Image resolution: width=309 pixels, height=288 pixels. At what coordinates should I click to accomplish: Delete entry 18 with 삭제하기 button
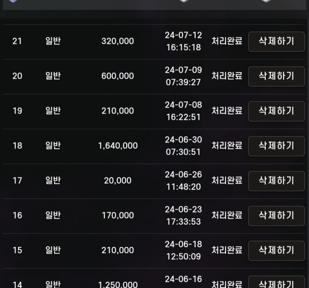coord(276,146)
